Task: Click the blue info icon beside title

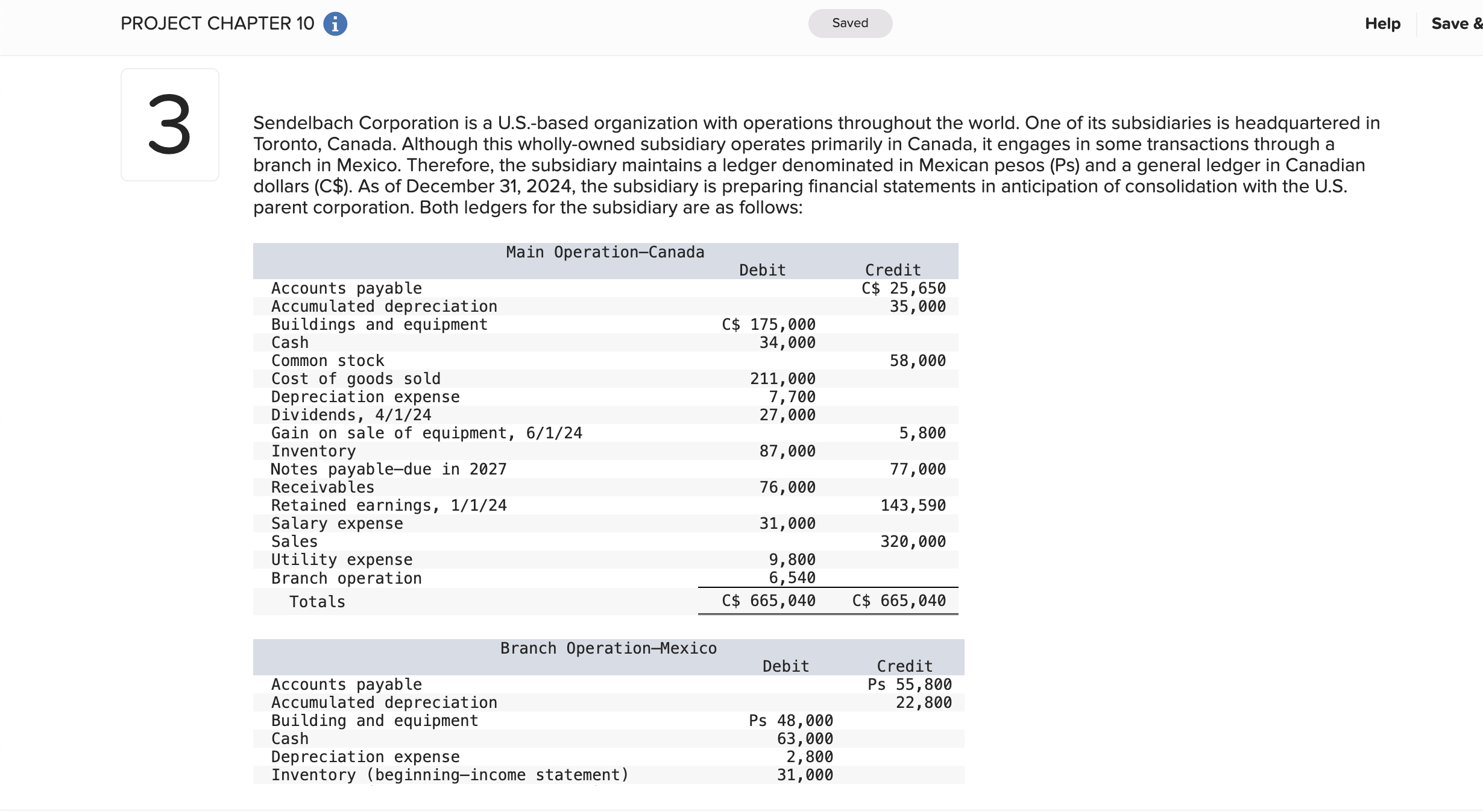Action: [x=335, y=24]
